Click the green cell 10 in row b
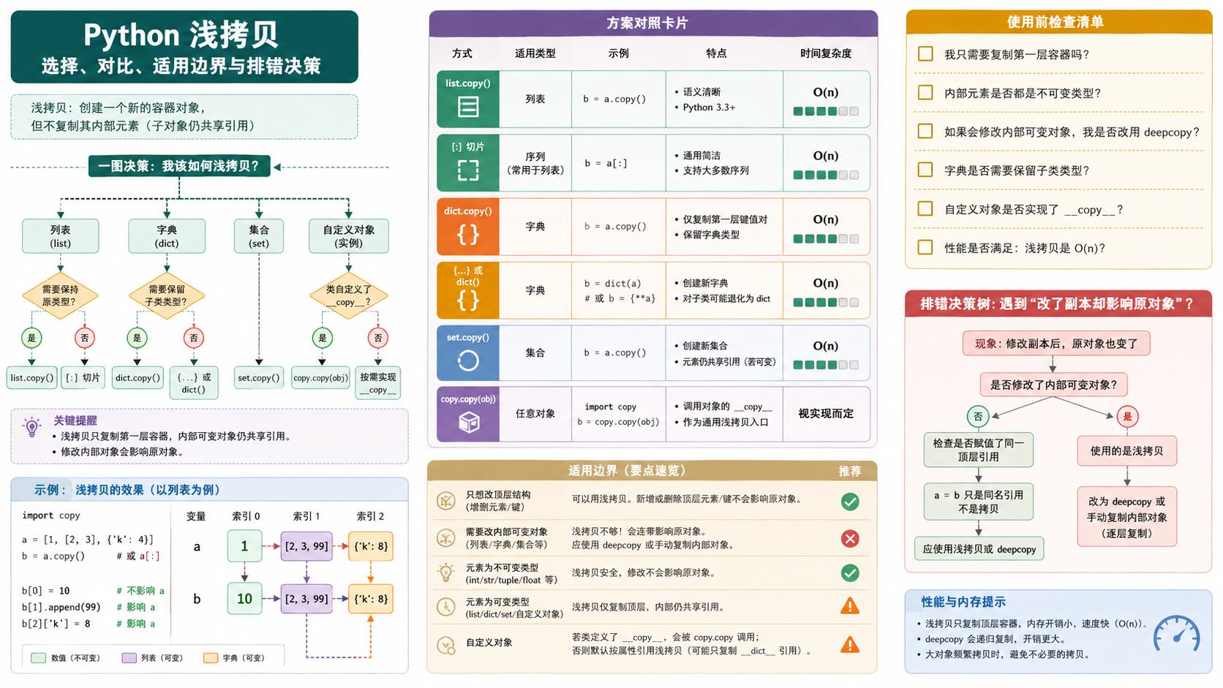Image resolution: width=1223 pixels, height=688 pixels. (244, 599)
